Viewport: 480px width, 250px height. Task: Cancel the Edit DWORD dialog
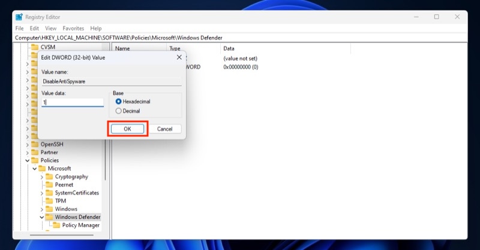coord(164,129)
